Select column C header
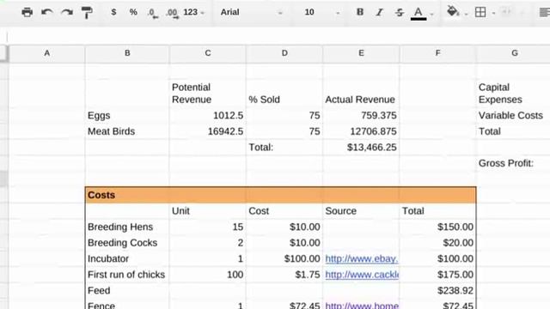 click(208, 53)
